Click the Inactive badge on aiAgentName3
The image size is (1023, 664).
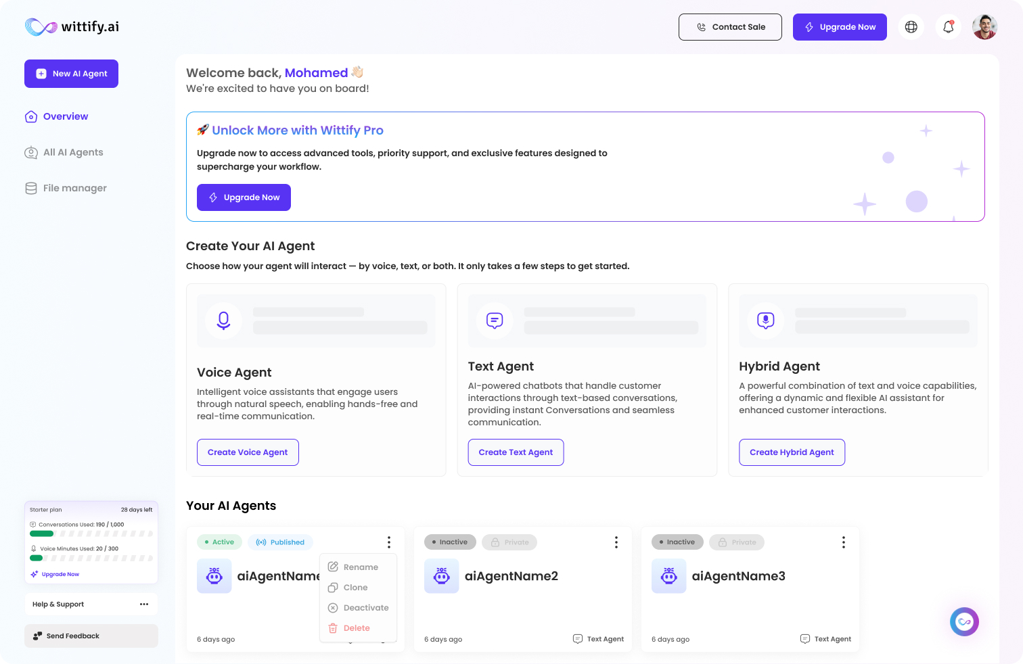677,542
